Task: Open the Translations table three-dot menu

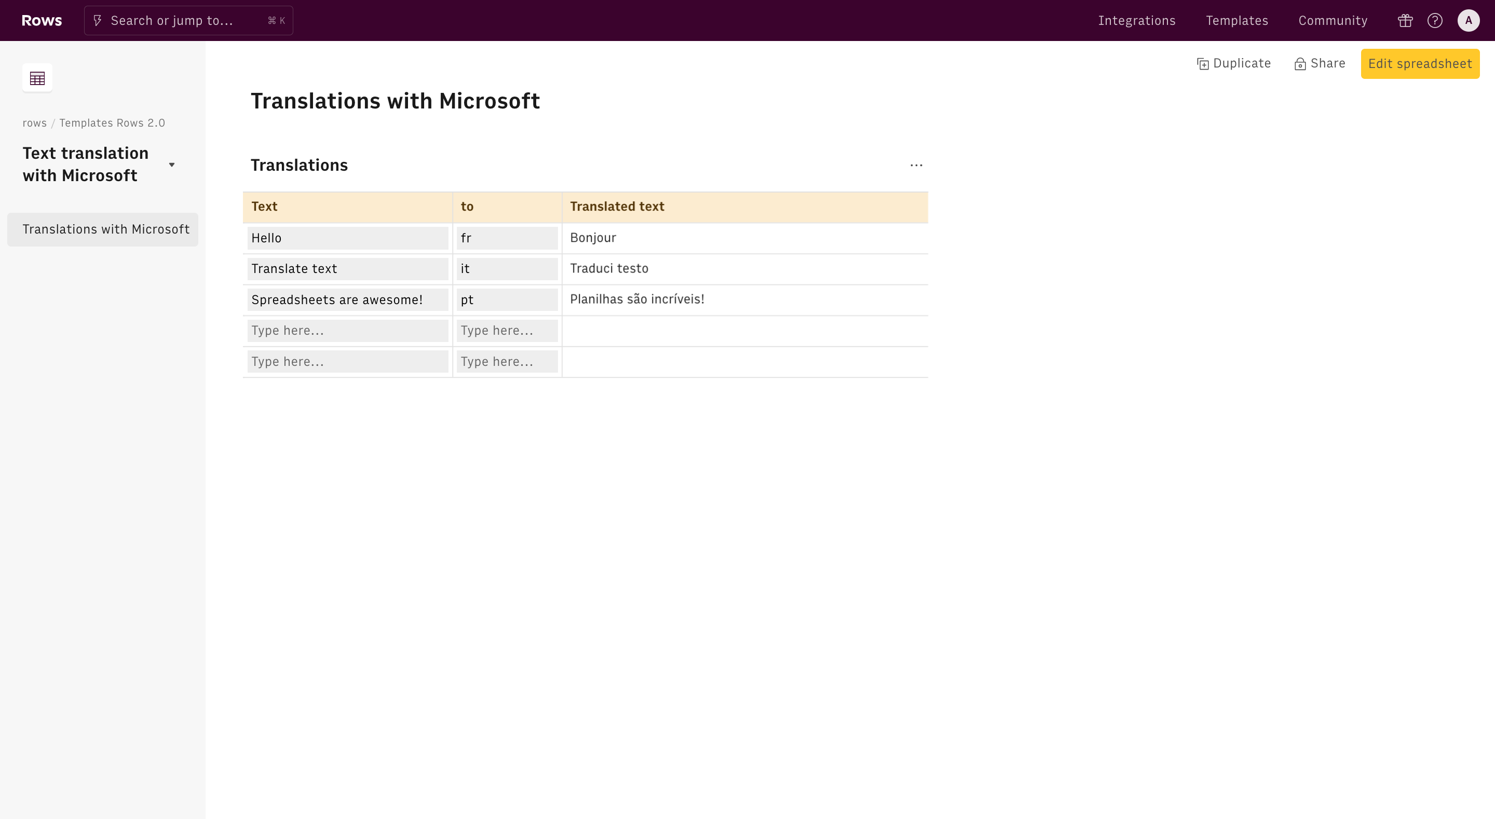Action: click(916, 166)
